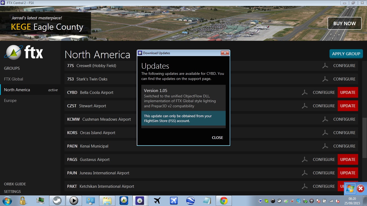Click the North America page heading
This screenshot has height=206, width=367.
click(98, 54)
